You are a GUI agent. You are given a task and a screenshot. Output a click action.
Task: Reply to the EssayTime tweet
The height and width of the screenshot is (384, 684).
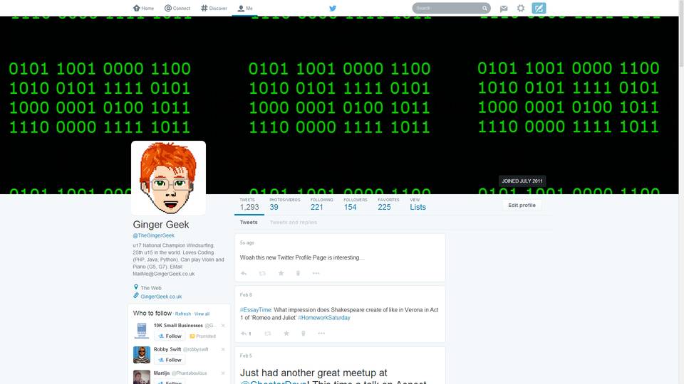244,334
